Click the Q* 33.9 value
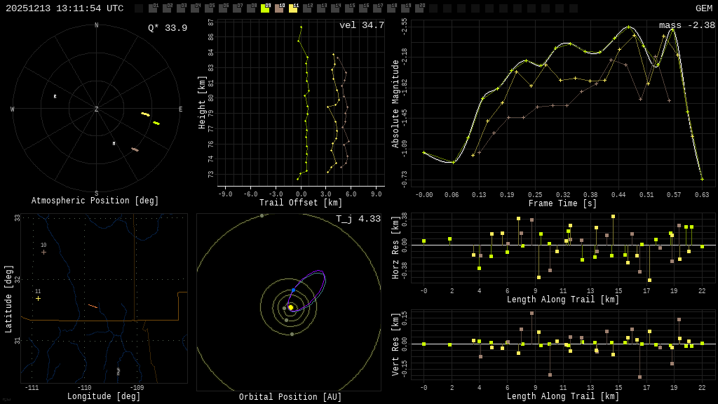 point(167,28)
